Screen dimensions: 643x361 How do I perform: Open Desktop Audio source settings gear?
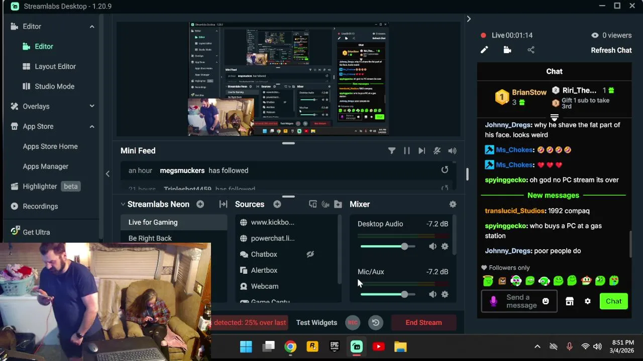pyautogui.click(x=445, y=246)
